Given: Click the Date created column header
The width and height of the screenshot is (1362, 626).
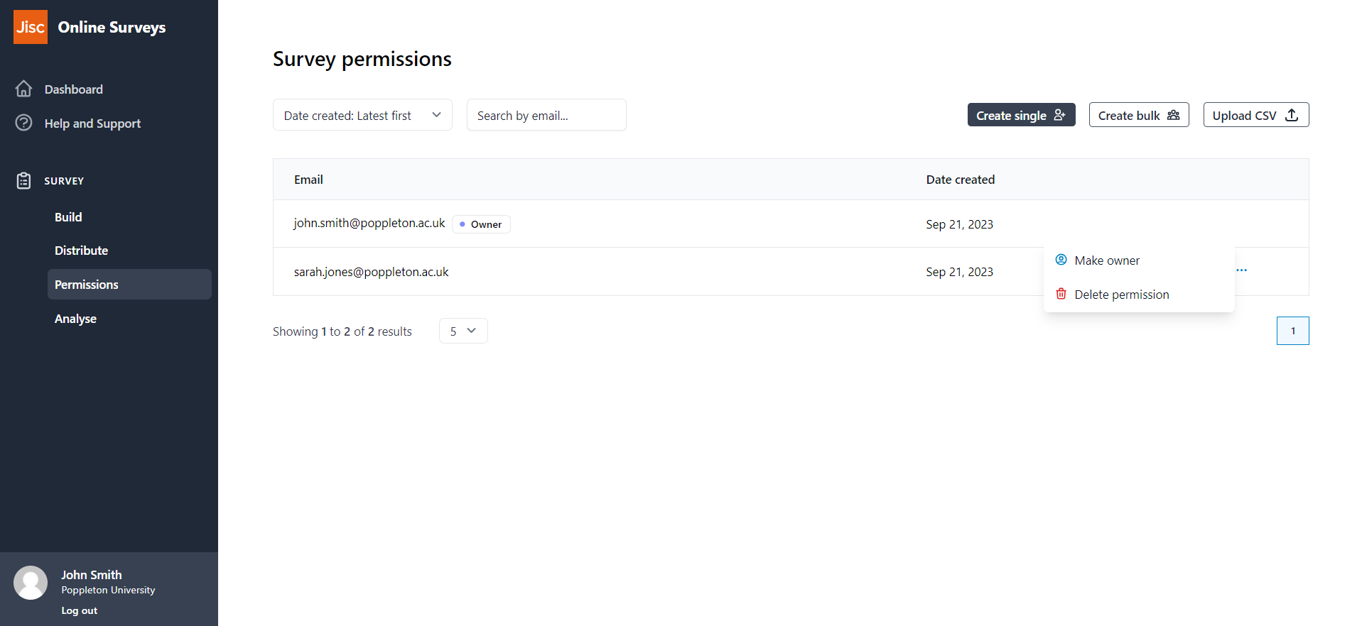Looking at the screenshot, I should click(x=961, y=180).
